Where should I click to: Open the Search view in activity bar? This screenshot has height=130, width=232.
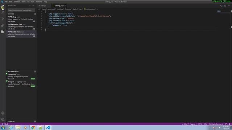pyautogui.click(x=3, y=13)
